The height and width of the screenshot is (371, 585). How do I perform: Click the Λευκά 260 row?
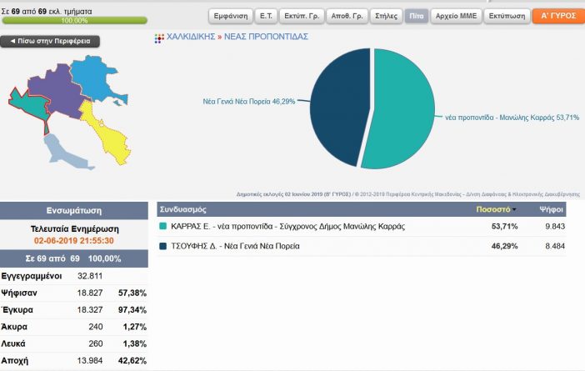coord(74,343)
